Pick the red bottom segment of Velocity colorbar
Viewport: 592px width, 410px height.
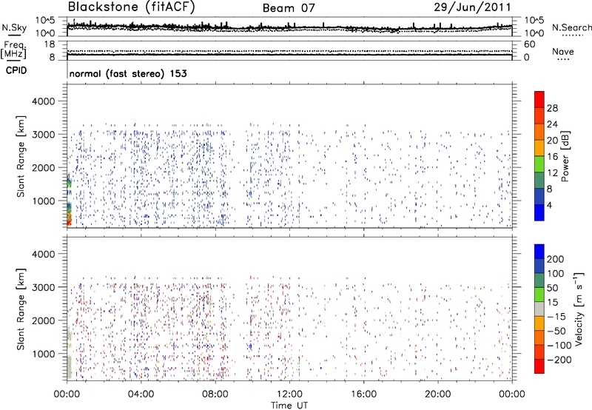(x=539, y=366)
